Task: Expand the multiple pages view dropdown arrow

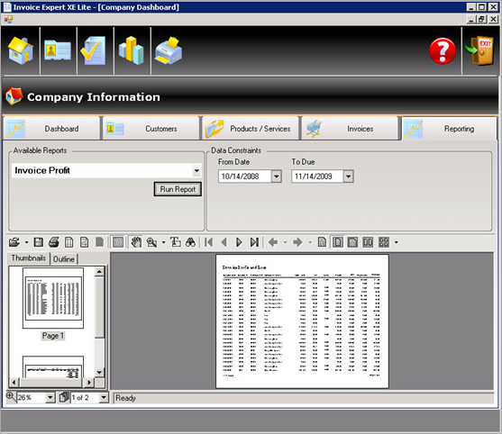Action: (397, 242)
